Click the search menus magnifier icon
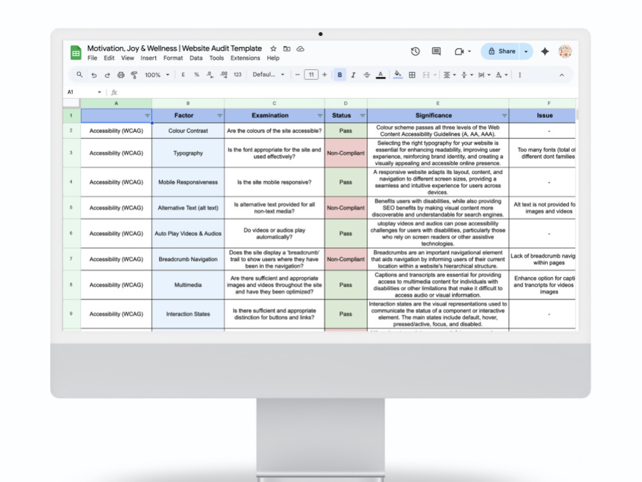Viewport: 642px width, 482px height. [x=80, y=75]
